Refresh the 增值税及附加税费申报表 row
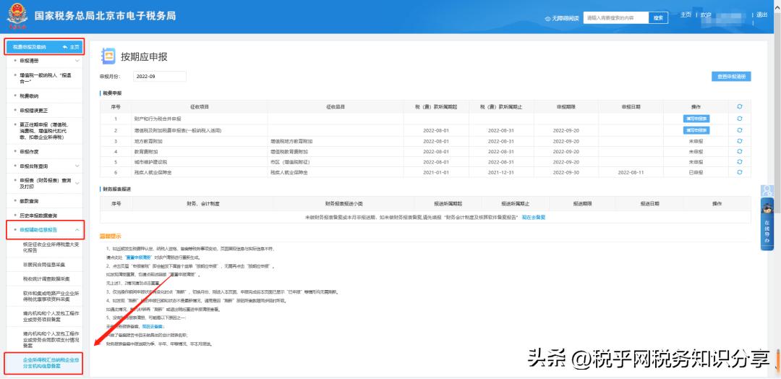 pos(739,130)
